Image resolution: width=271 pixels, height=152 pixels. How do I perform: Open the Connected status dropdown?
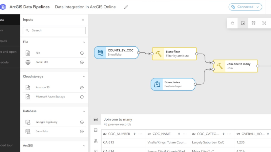pos(245,7)
